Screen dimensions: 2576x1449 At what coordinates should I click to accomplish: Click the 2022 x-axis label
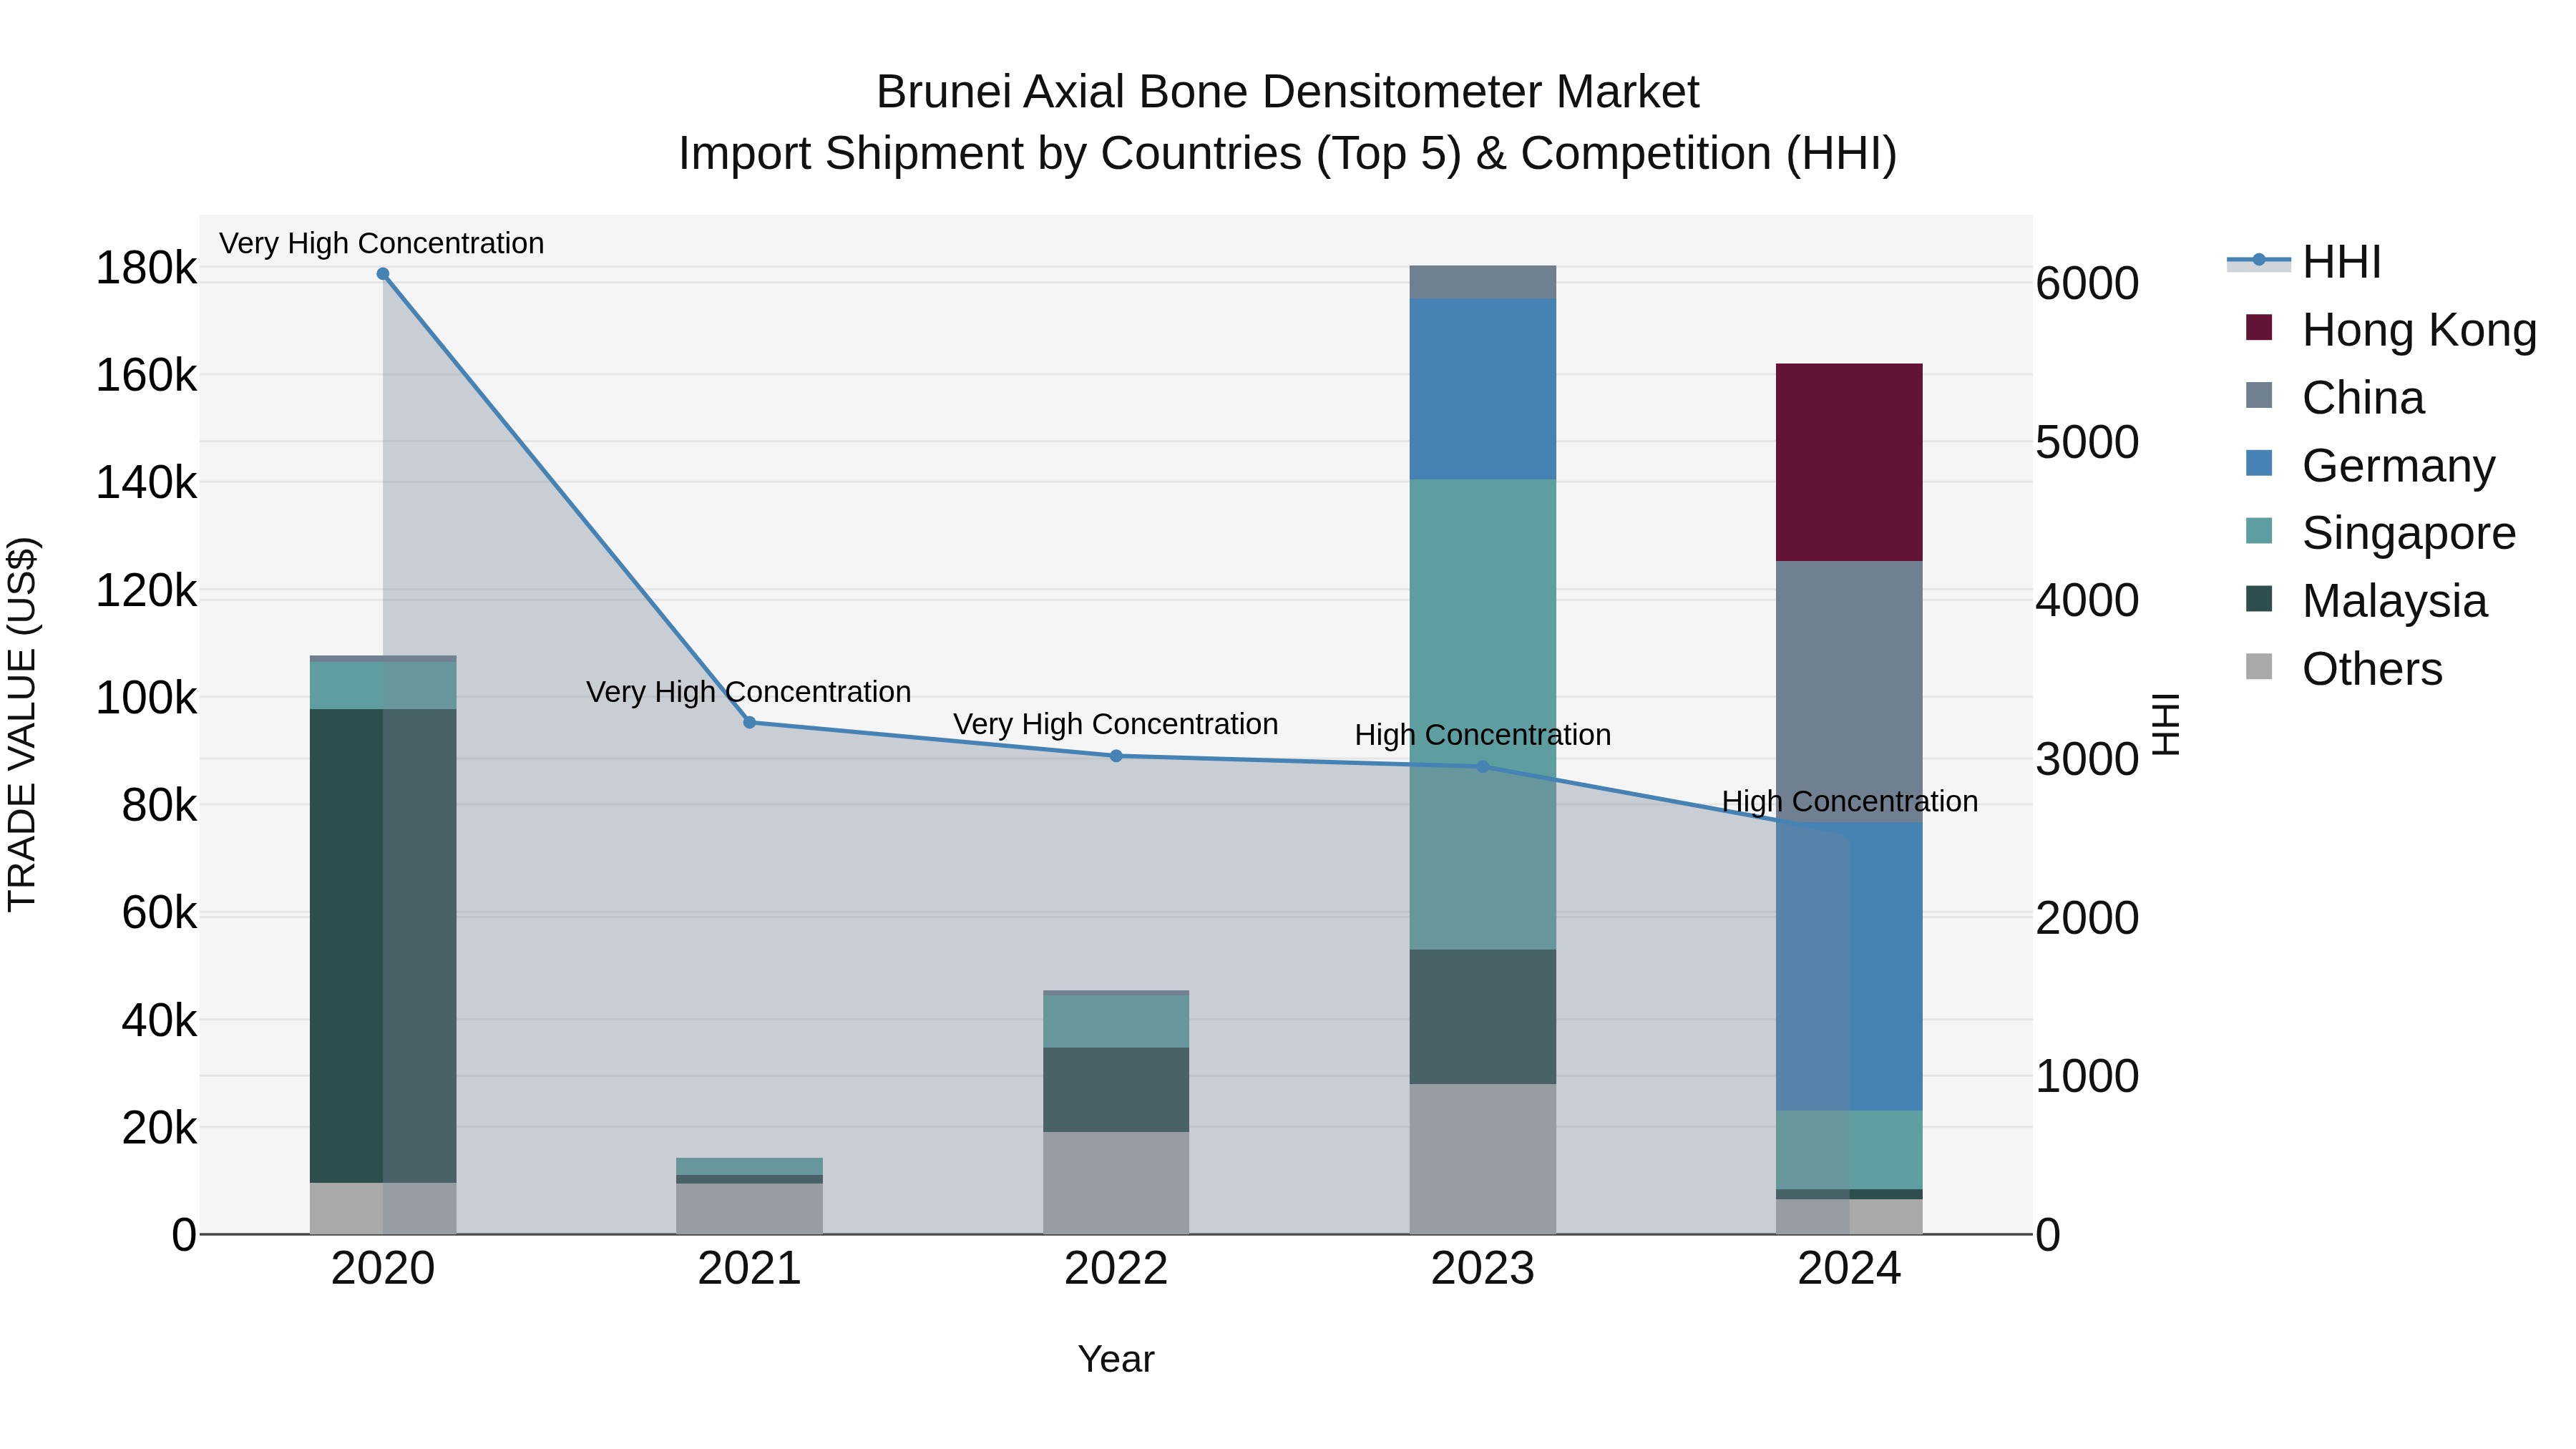[x=1116, y=1269]
